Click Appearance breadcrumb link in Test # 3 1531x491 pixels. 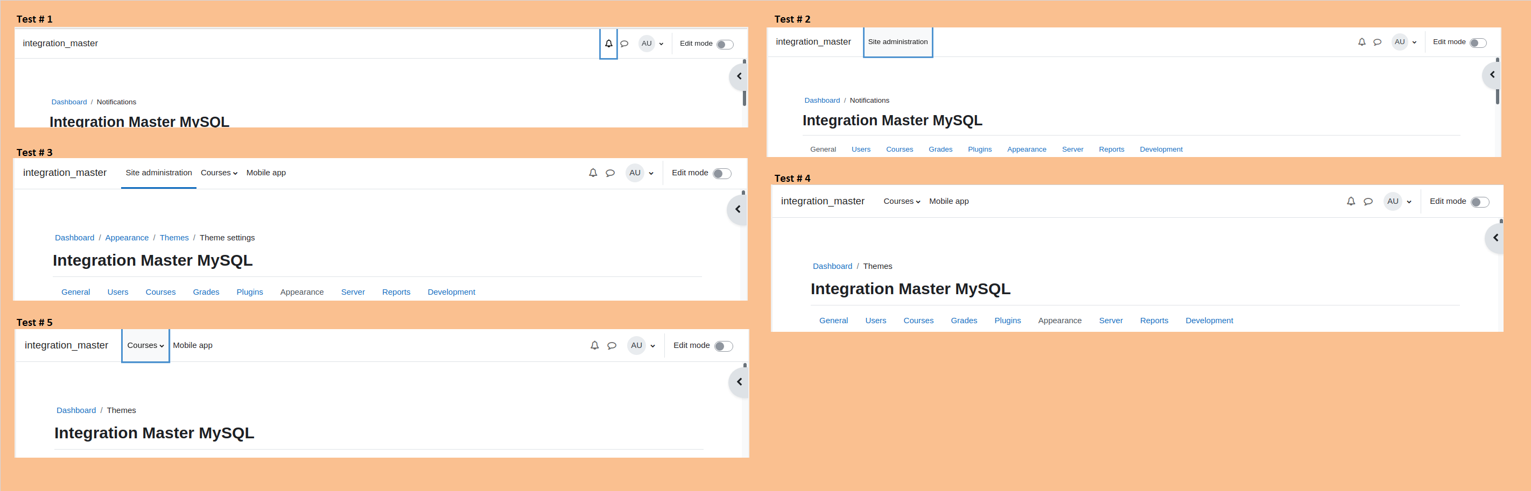(x=127, y=238)
